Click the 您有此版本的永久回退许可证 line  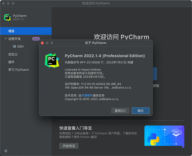click(84, 73)
